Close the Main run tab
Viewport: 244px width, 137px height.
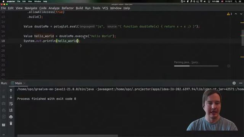point(24,83)
